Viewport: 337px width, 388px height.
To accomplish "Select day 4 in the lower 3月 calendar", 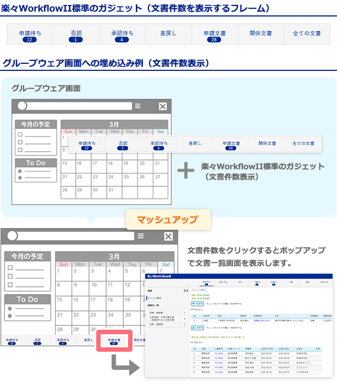I will (x=115, y=274).
